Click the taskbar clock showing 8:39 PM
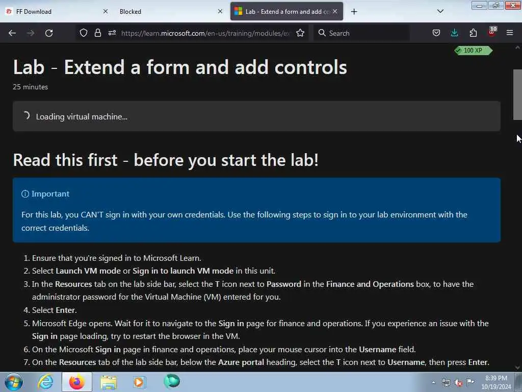Screen dimensions: 522x392 tap(496, 382)
